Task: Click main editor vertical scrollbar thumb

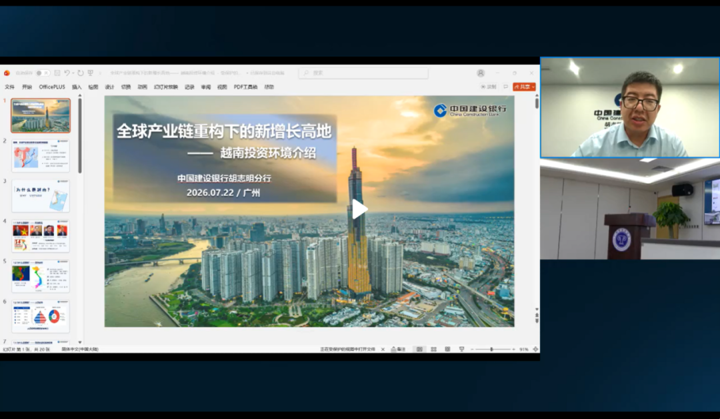Action: (x=536, y=103)
